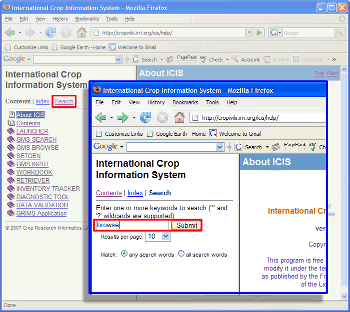This screenshot has height=312, width=350.
Task: Click the Top link in the About ICIS header
Action: point(319,73)
